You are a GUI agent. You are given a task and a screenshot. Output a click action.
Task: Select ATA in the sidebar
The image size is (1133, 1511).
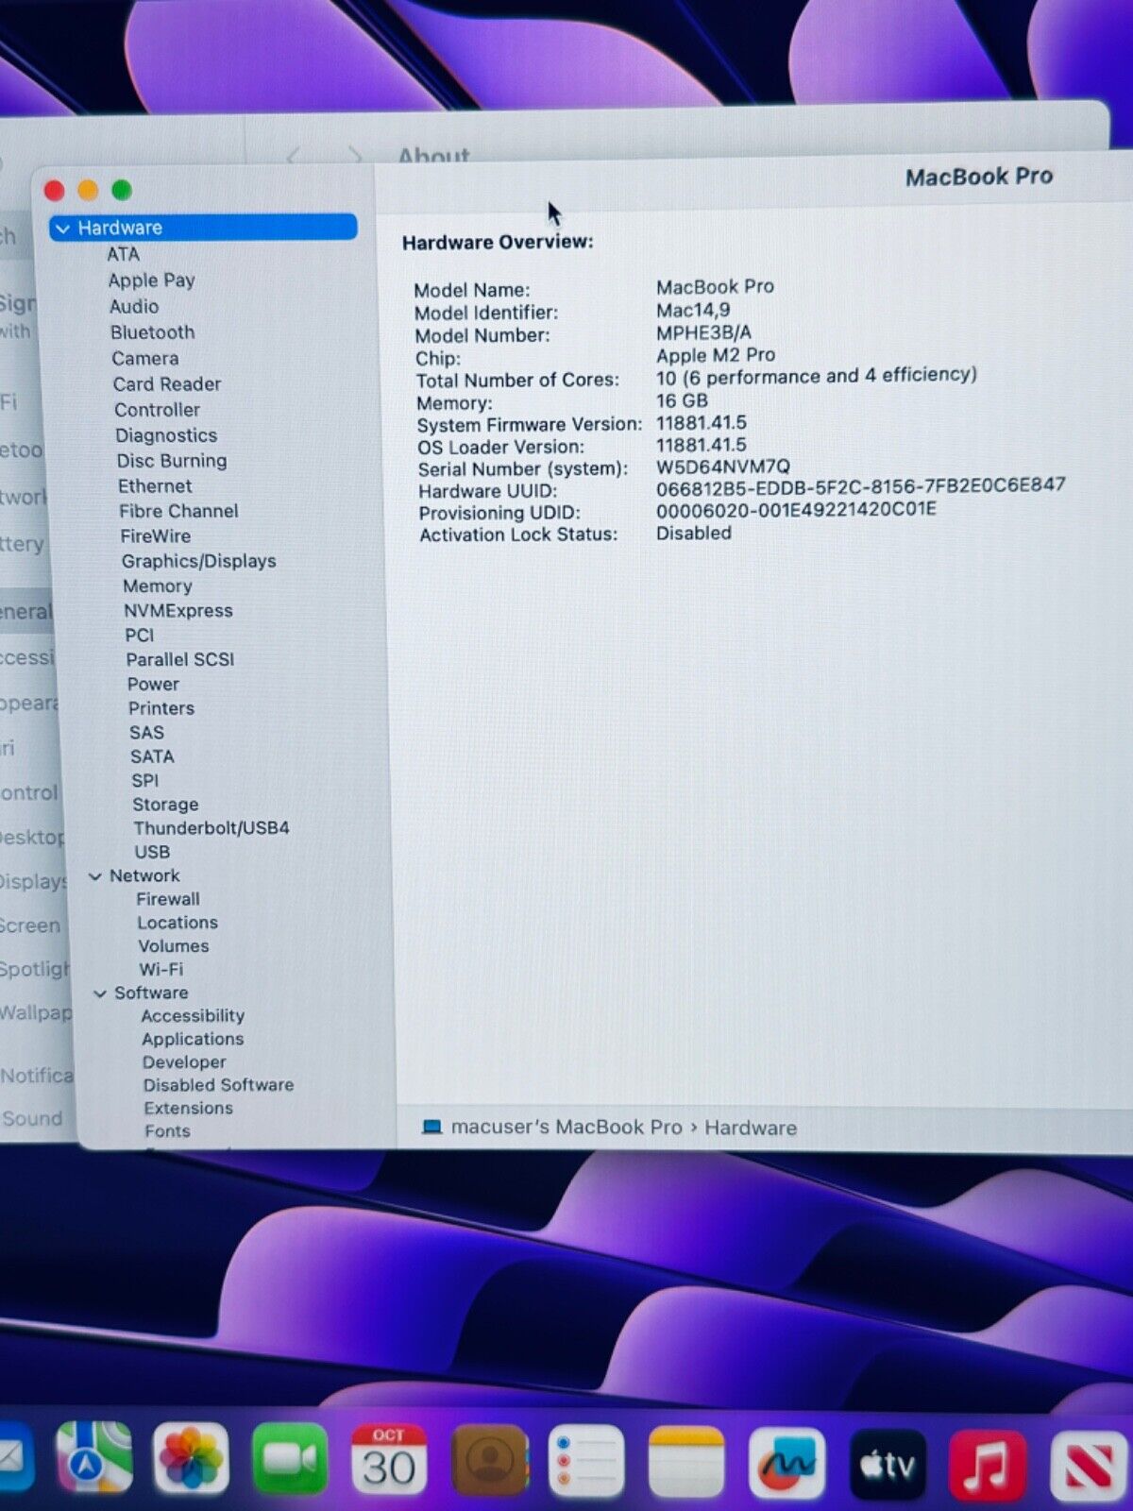click(123, 254)
